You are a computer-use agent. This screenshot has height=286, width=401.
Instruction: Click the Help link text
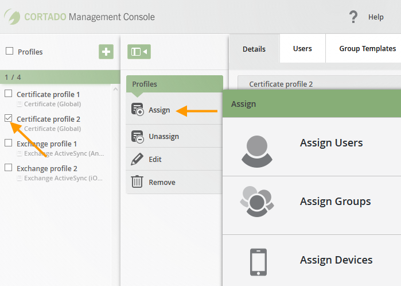coord(376,17)
